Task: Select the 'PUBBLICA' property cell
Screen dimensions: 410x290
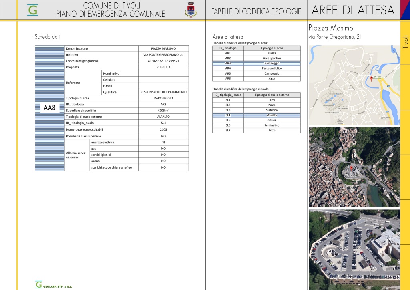Action: point(163,67)
